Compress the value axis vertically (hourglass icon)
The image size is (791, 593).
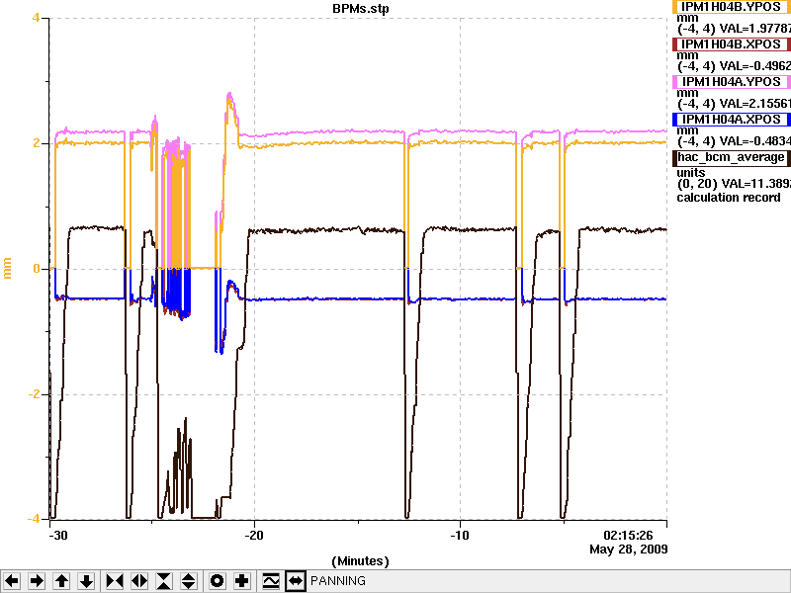[164, 581]
